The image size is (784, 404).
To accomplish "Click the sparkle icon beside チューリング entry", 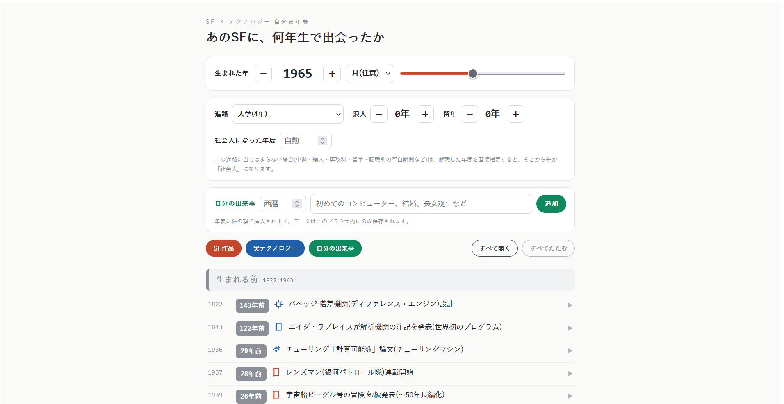I will click(276, 350).
